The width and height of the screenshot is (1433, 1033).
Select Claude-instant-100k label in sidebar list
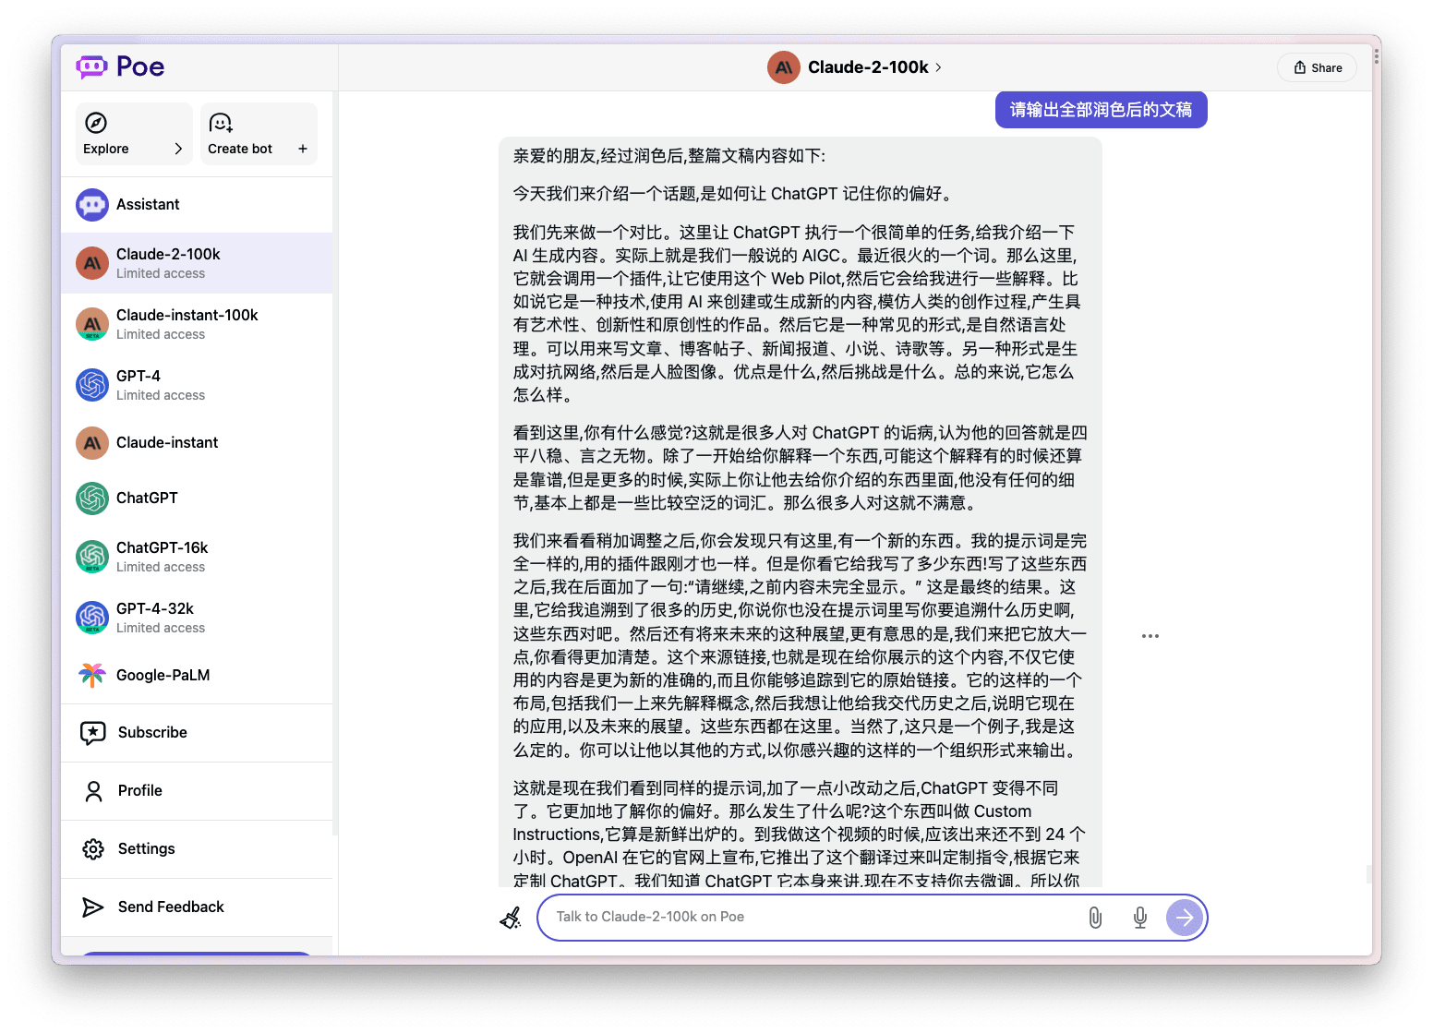pyautogui.click(x=187, y=316)
